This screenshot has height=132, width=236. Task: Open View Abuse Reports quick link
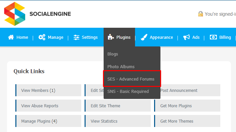[x=48, y=106]
